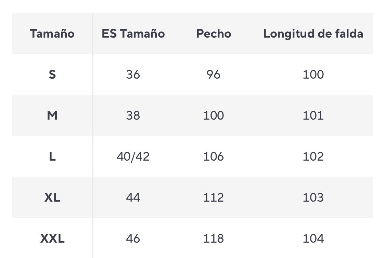Image resolution: width=385 pixels, height=258 pixels.
Task: Select skirt length value 102
Action: pos(313,157)
